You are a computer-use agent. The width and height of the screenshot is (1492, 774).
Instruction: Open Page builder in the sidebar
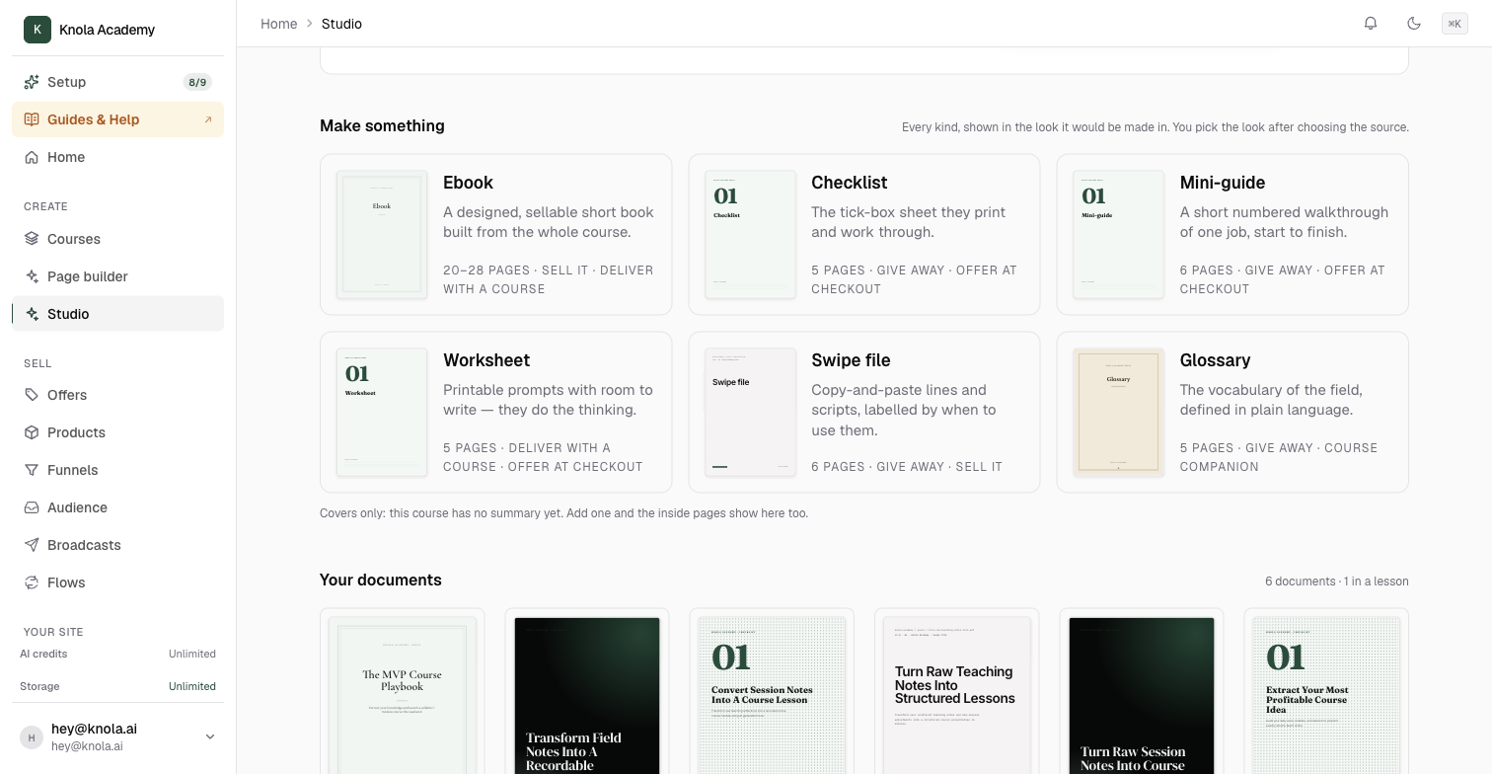tap(117, 276)
